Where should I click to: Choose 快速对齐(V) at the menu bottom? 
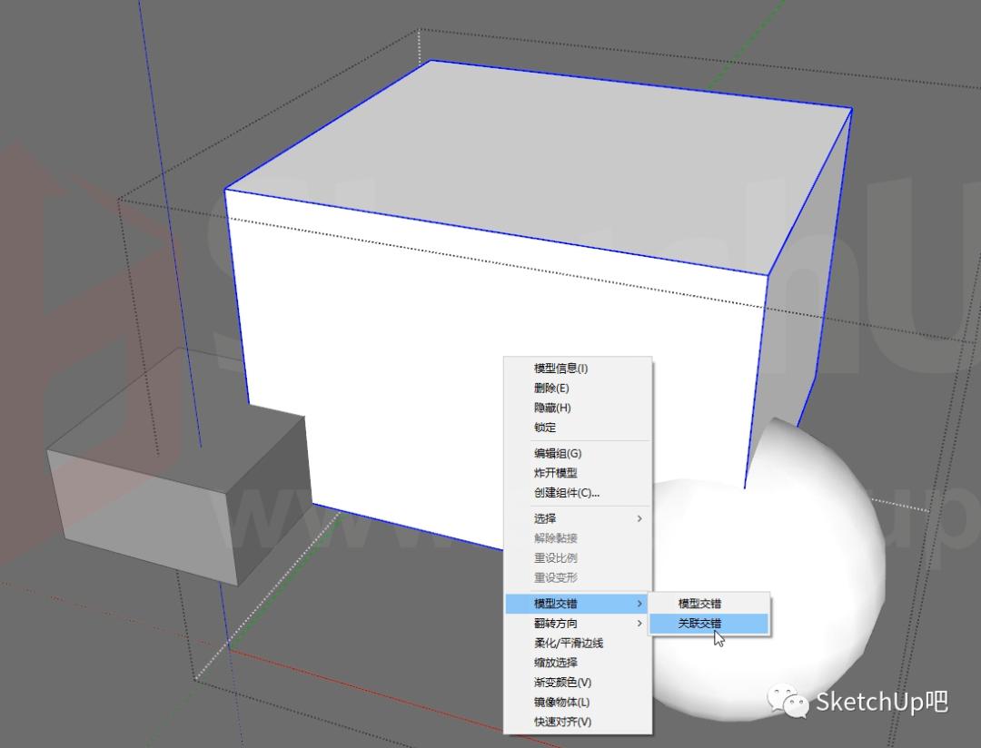point(562,723)
